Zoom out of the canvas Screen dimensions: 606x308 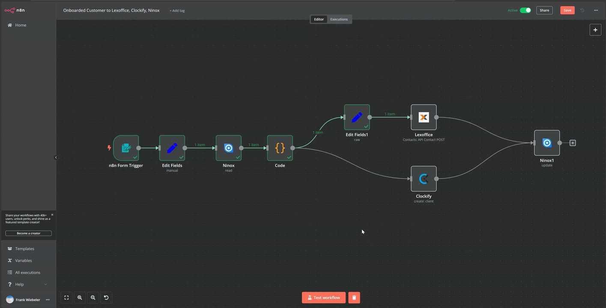click(93, 298)
